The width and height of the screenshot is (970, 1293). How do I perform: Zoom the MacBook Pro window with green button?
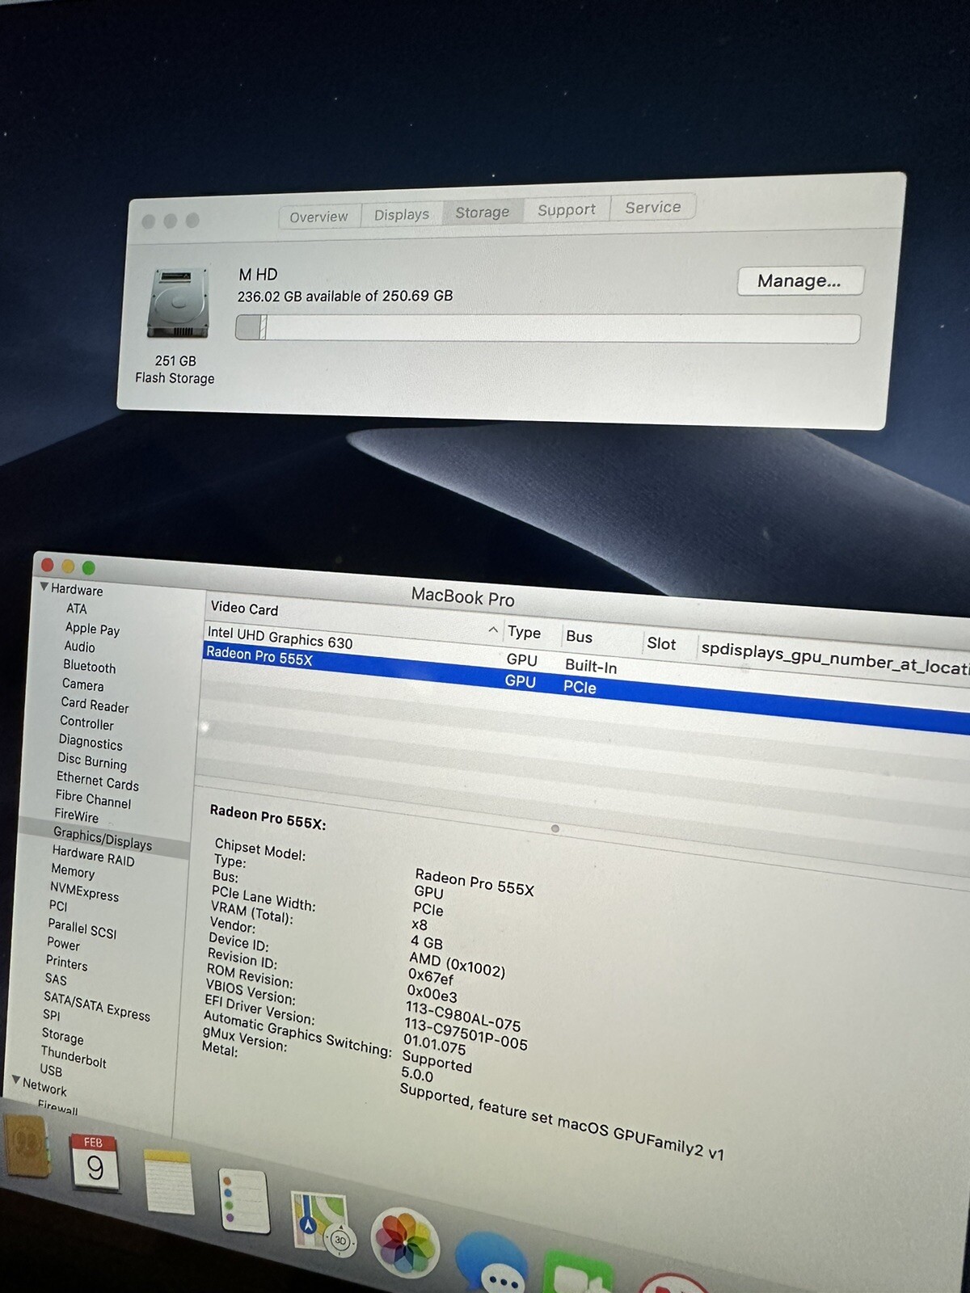pos(89,568)
